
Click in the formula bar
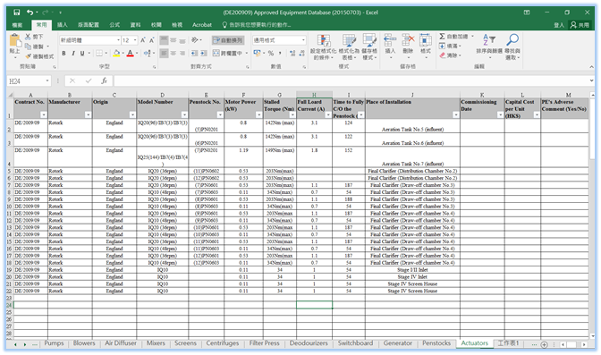point(351,80)
